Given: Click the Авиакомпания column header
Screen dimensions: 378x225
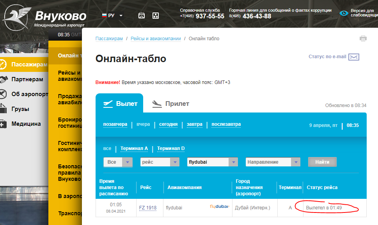Looking at the screenshot, I should pos(185,187).
